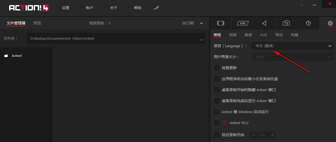This screenshot has height=142, width=336.
Task: Click the 视频录制: 0 counter text
Action: [100, 23]
